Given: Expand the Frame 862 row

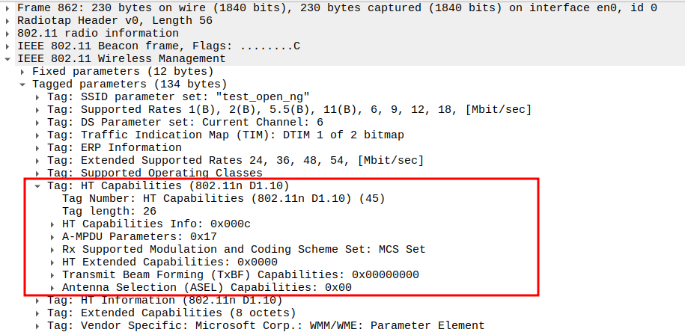Looking at the screenshot, I should coord(7,7).
